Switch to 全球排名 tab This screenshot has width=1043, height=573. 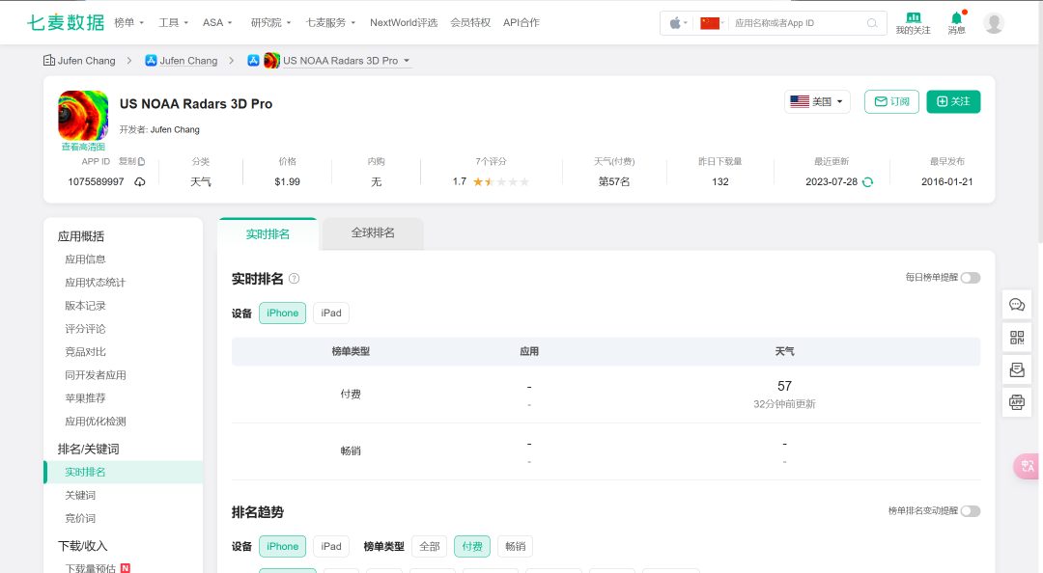[x=373, y=233]
